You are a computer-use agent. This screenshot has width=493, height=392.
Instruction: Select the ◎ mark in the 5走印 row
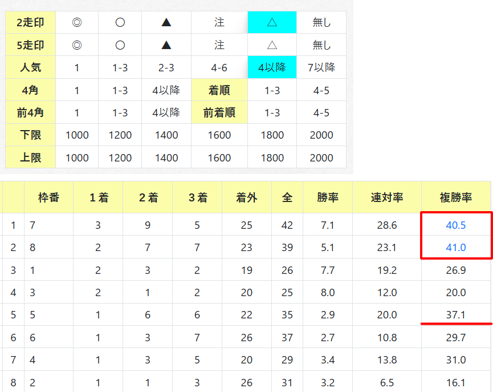pyautogui.click(x=77, y=45)
